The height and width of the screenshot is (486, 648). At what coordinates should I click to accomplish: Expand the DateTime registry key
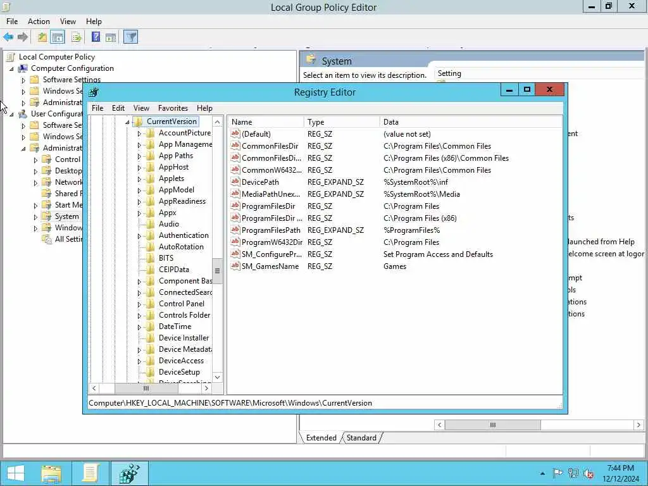click(x=139, y=327)
